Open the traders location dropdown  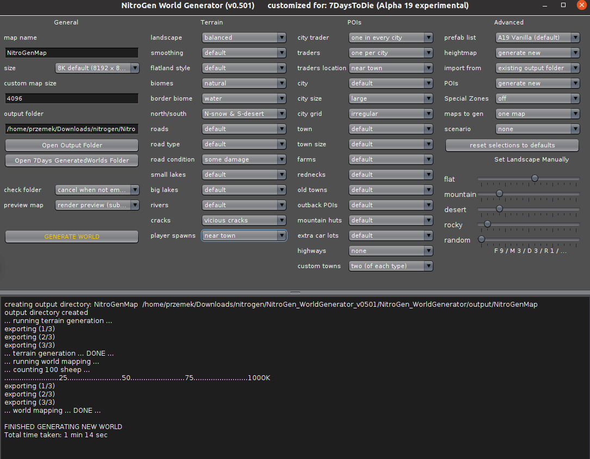coord(390,67)
